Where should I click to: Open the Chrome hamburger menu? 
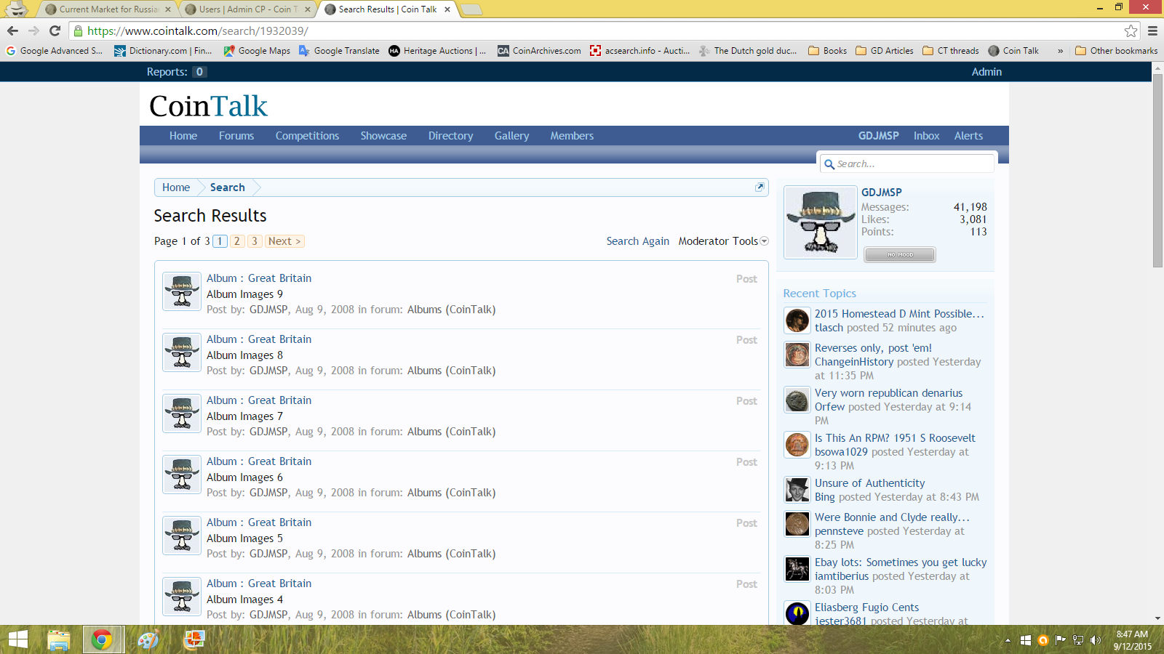click(1152, 31)
